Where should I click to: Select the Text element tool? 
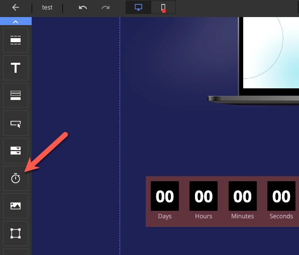pyautogui.click(x=16, y=68)
